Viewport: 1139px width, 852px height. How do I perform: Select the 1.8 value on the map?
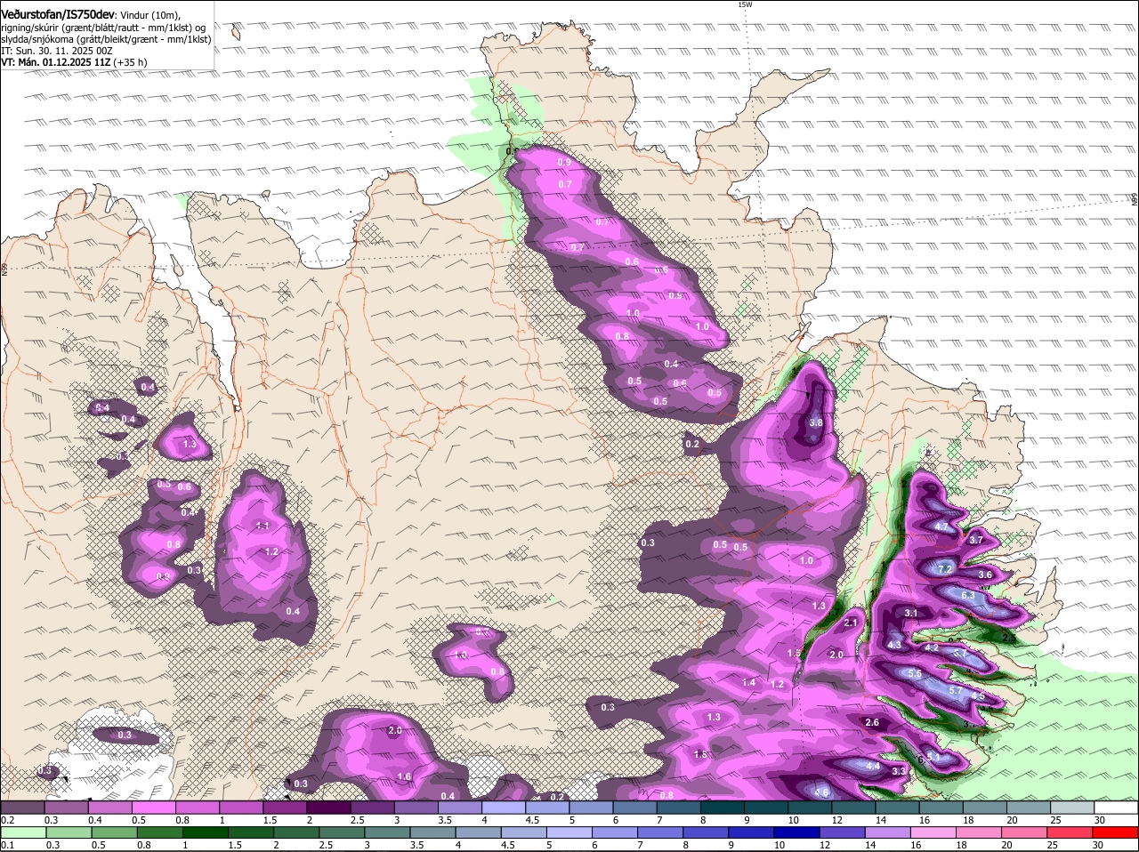coord(700,754)
